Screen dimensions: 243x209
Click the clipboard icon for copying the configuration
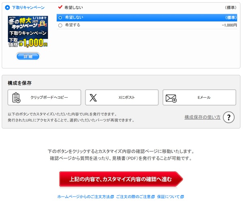coord(16,98)
